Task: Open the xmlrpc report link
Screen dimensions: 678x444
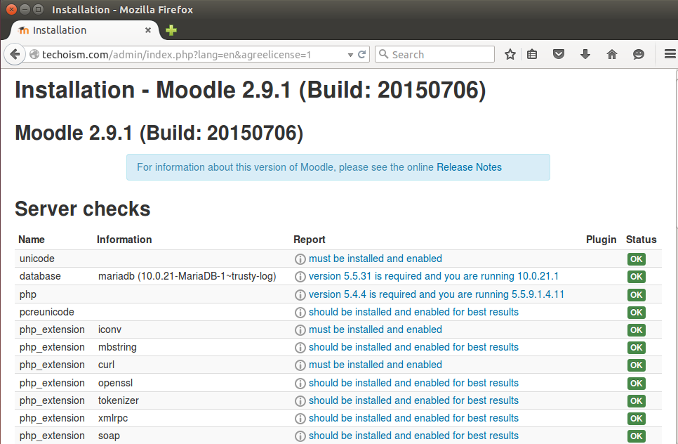Action: click(x=413, y=419)
